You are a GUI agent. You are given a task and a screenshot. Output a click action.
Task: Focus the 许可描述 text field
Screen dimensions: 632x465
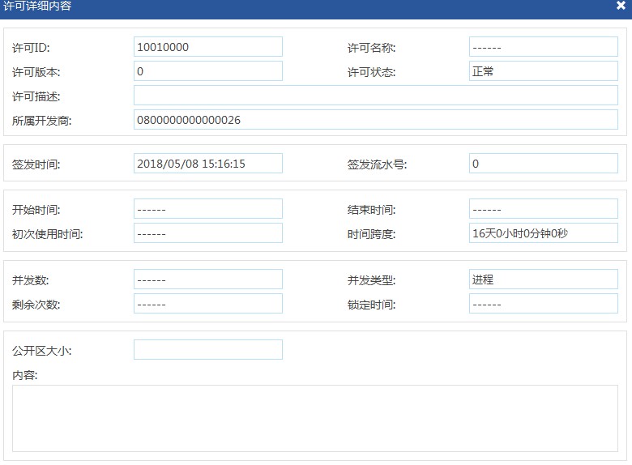(375, 96)
